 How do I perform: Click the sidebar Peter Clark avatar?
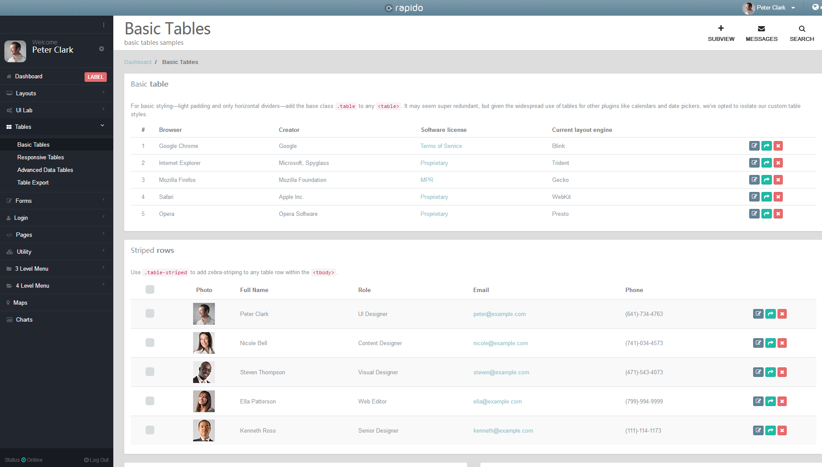15,51
